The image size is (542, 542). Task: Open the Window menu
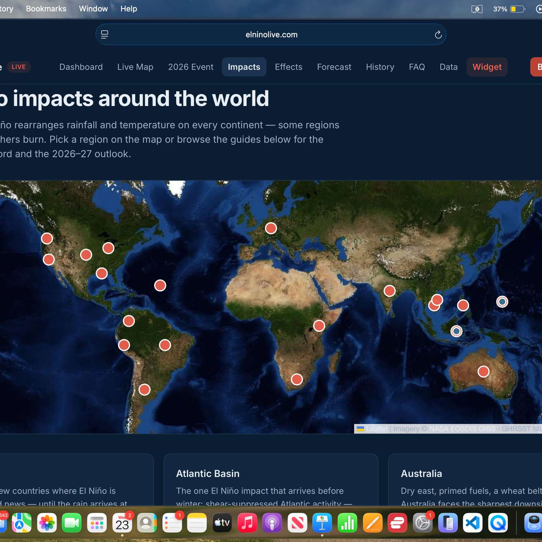(x=93, y=9)
